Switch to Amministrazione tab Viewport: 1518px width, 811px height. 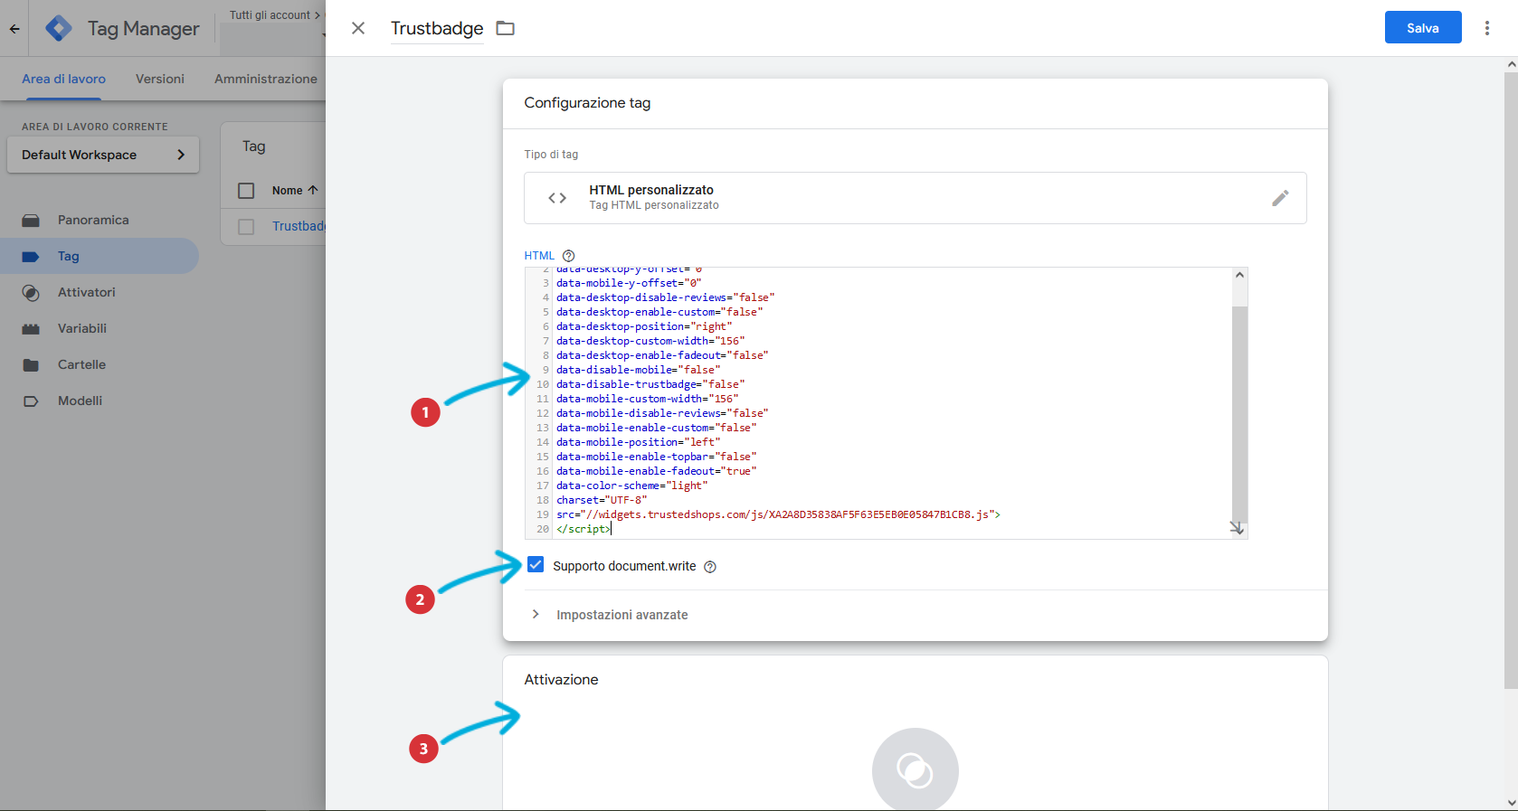266,79
